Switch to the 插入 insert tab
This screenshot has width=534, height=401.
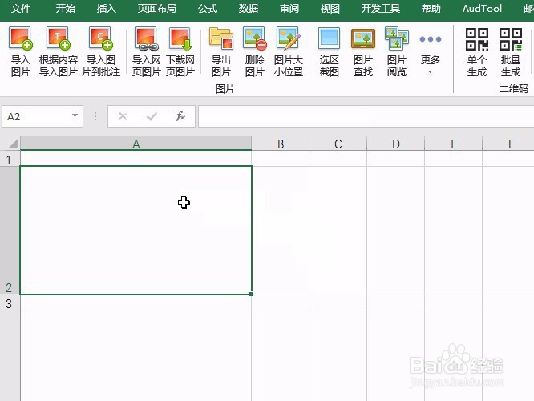click(x=107, y=9)
